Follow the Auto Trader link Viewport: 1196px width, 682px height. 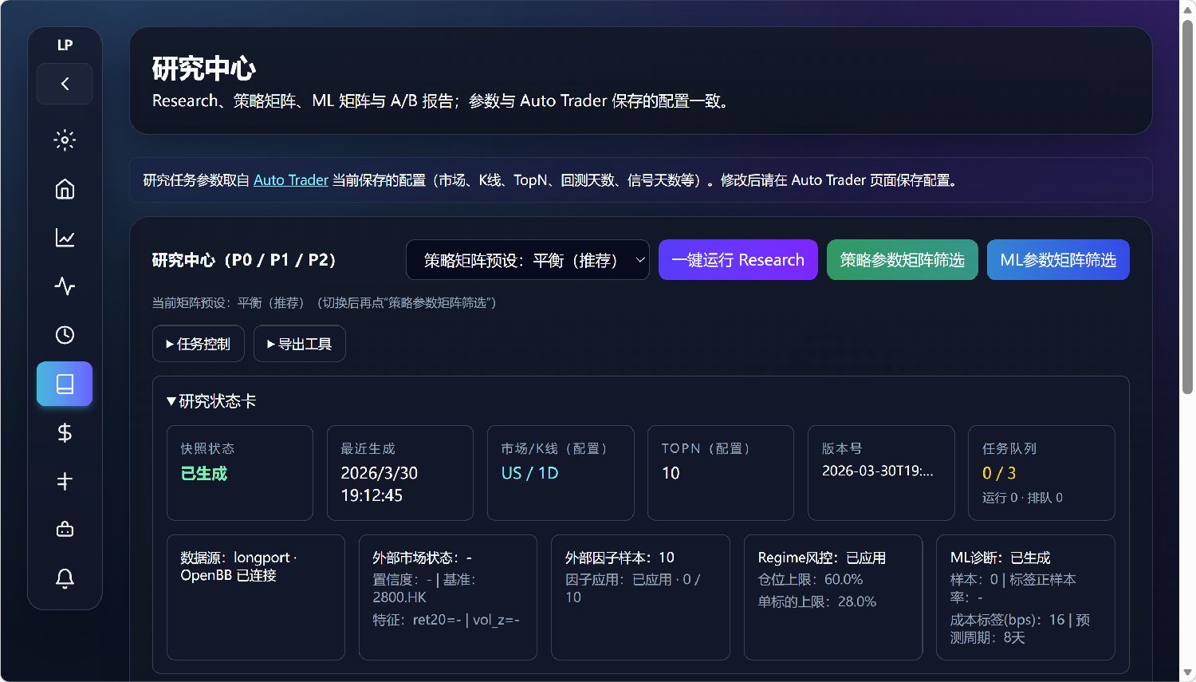click(x=290, y=180)
